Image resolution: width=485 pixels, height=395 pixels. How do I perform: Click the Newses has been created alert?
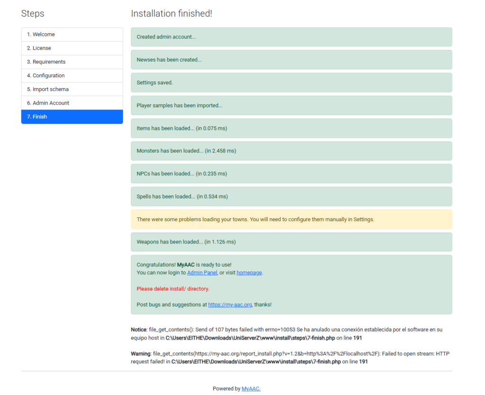pyautogui.click(x=291, y=60)
